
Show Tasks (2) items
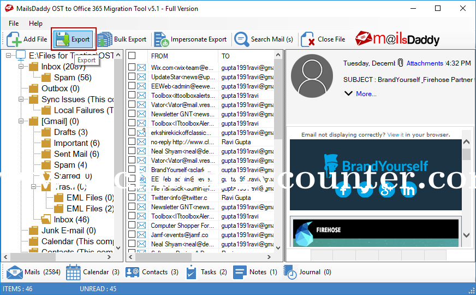coord(206,272)
